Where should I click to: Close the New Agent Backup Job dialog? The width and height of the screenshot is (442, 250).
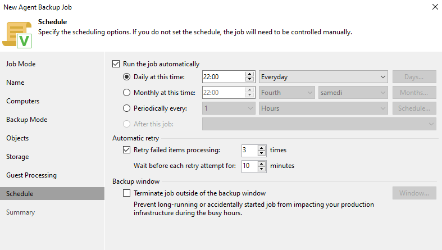click(x=435, y=7)
